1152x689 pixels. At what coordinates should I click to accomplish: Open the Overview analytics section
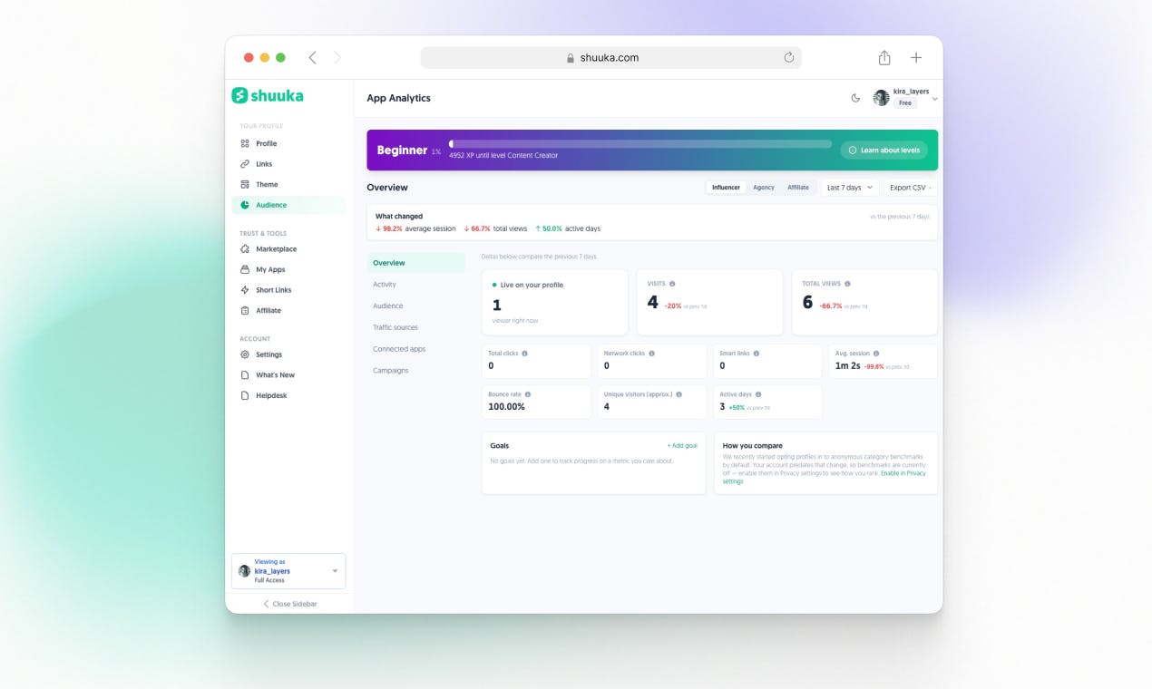tap(416, 263)
